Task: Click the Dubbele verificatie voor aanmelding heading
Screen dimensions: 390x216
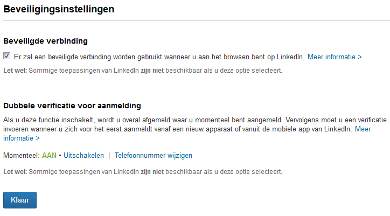Action: click(x=72, y=105)
